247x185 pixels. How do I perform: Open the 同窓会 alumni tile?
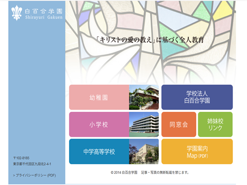[x=179, y=124]
